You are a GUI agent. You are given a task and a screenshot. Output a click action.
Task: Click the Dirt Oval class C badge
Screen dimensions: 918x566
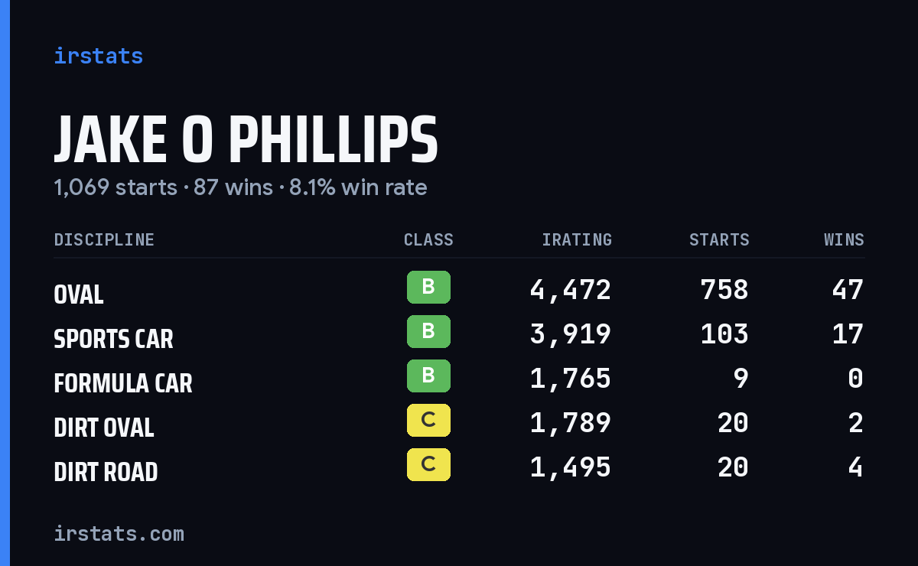(428, 420)
